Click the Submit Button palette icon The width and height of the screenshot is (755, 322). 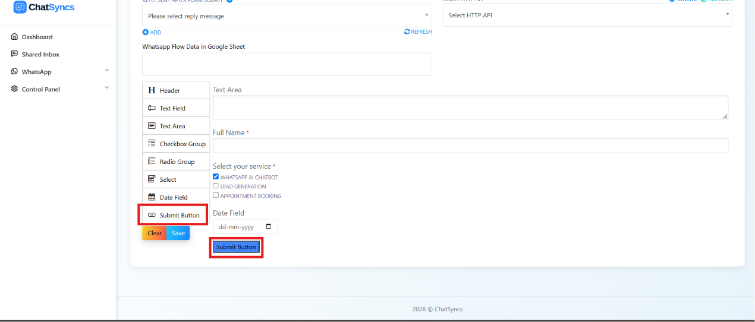(x=152, y=215)
